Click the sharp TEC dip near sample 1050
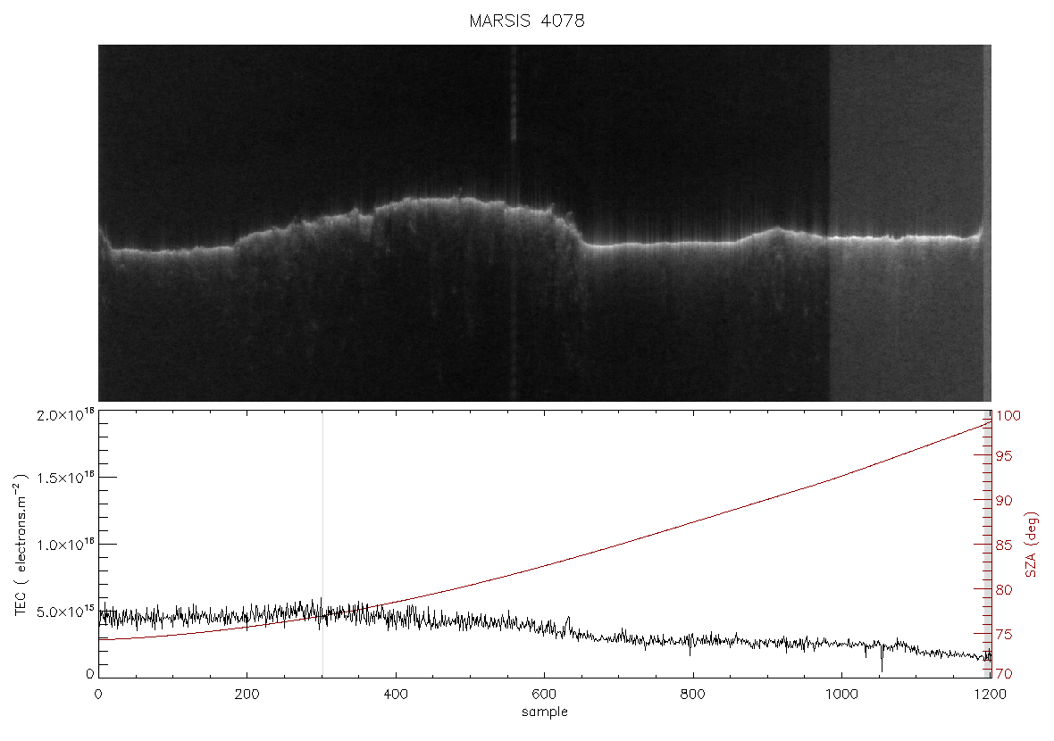The image size is (1054, 741). [882, 658]
